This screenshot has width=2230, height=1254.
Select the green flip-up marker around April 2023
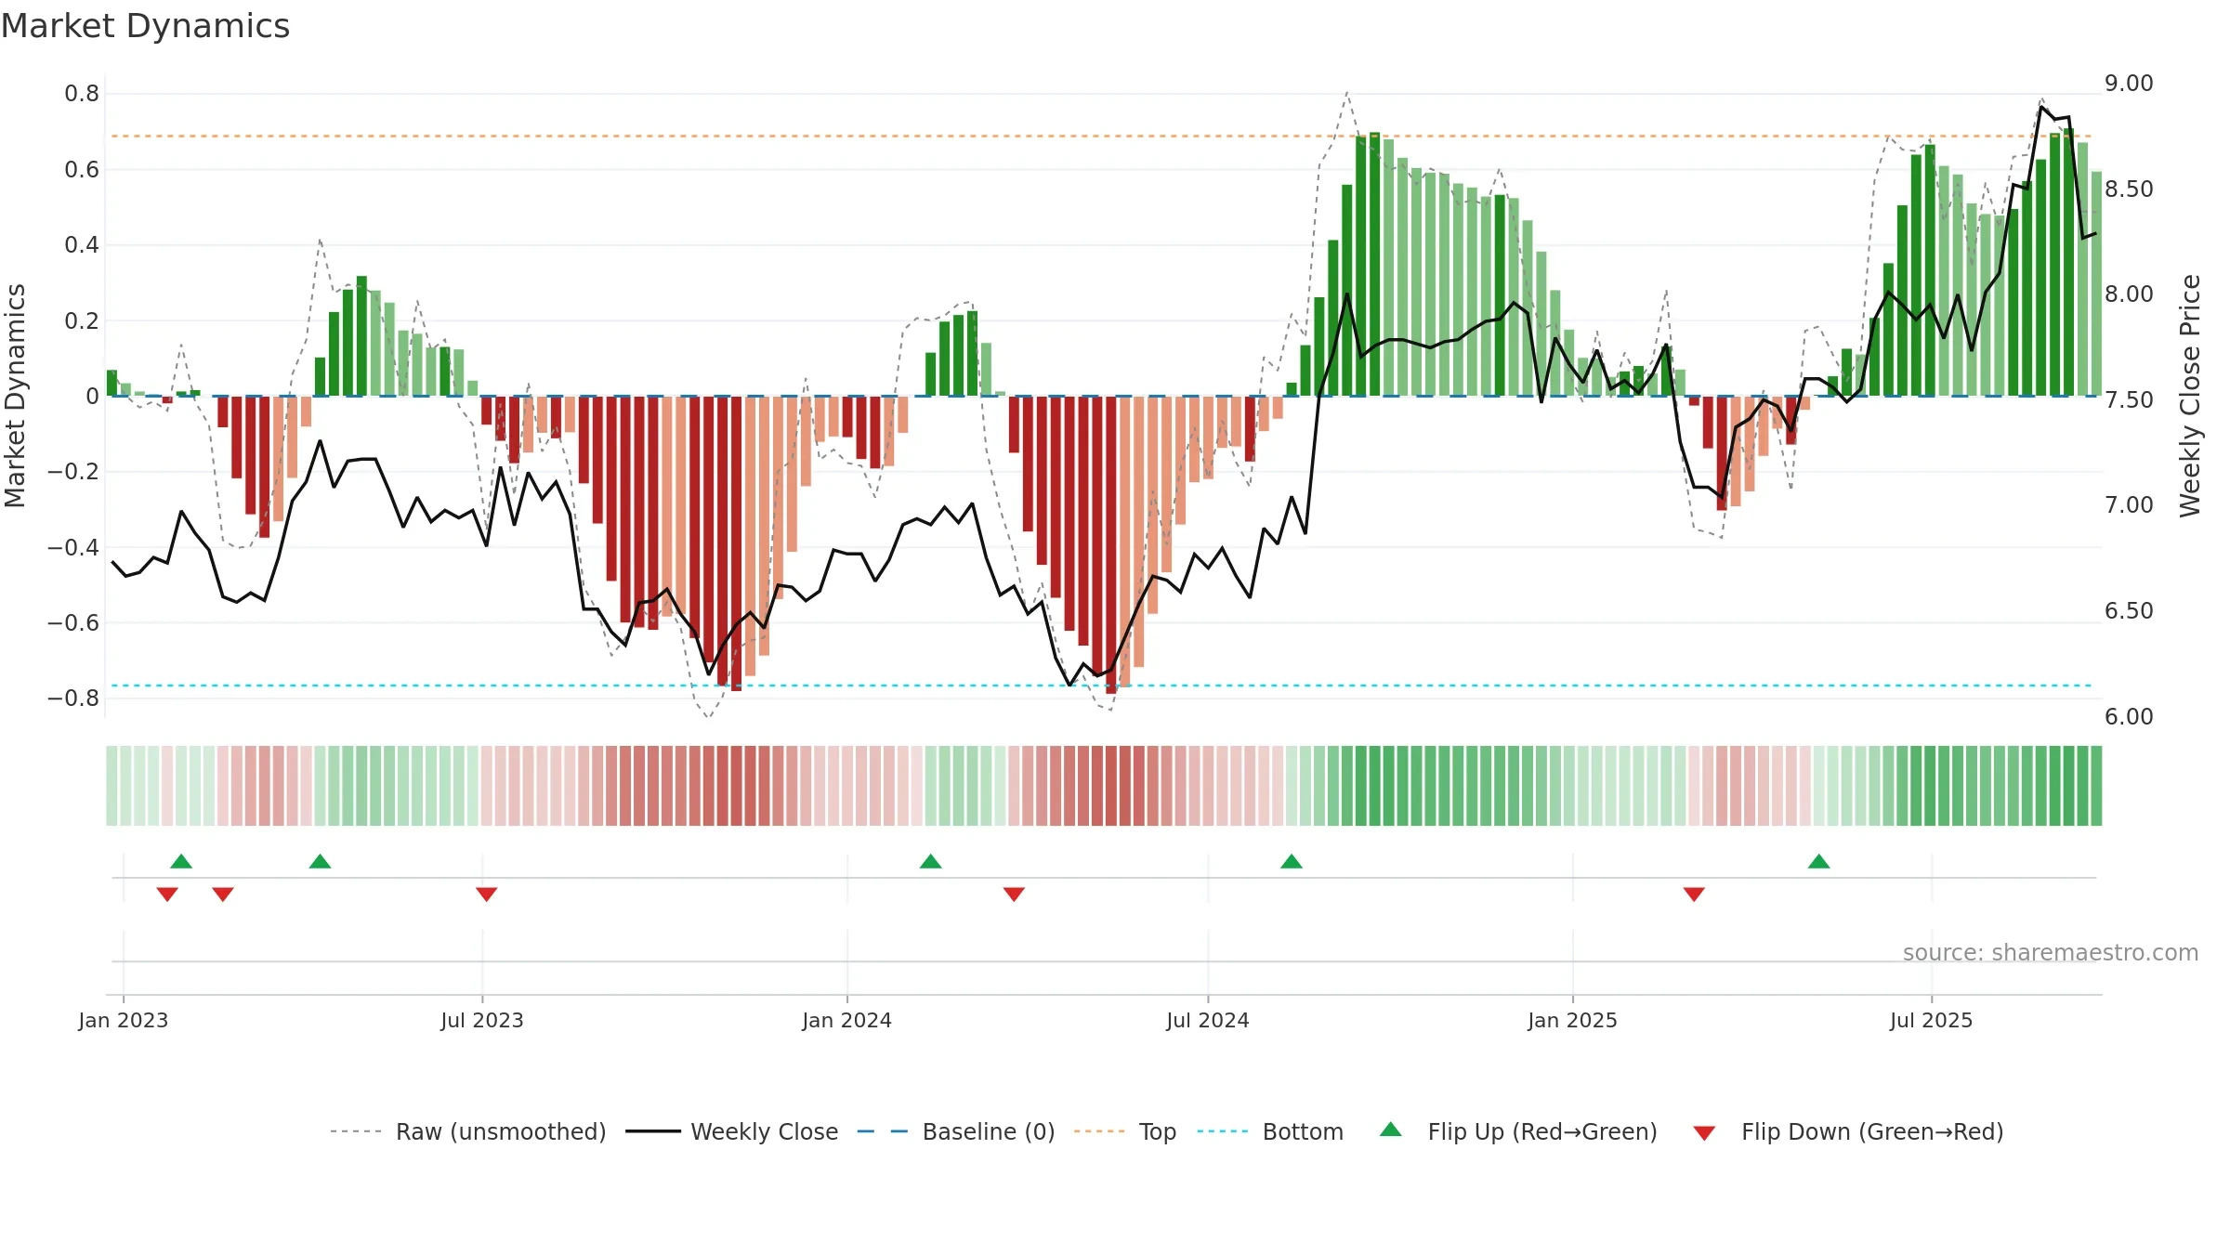point(320,861)
